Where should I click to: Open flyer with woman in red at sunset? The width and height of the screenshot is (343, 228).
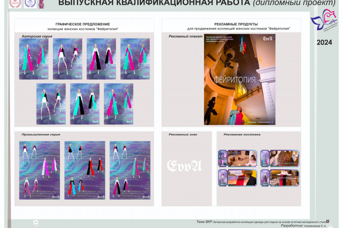[238, 178]
